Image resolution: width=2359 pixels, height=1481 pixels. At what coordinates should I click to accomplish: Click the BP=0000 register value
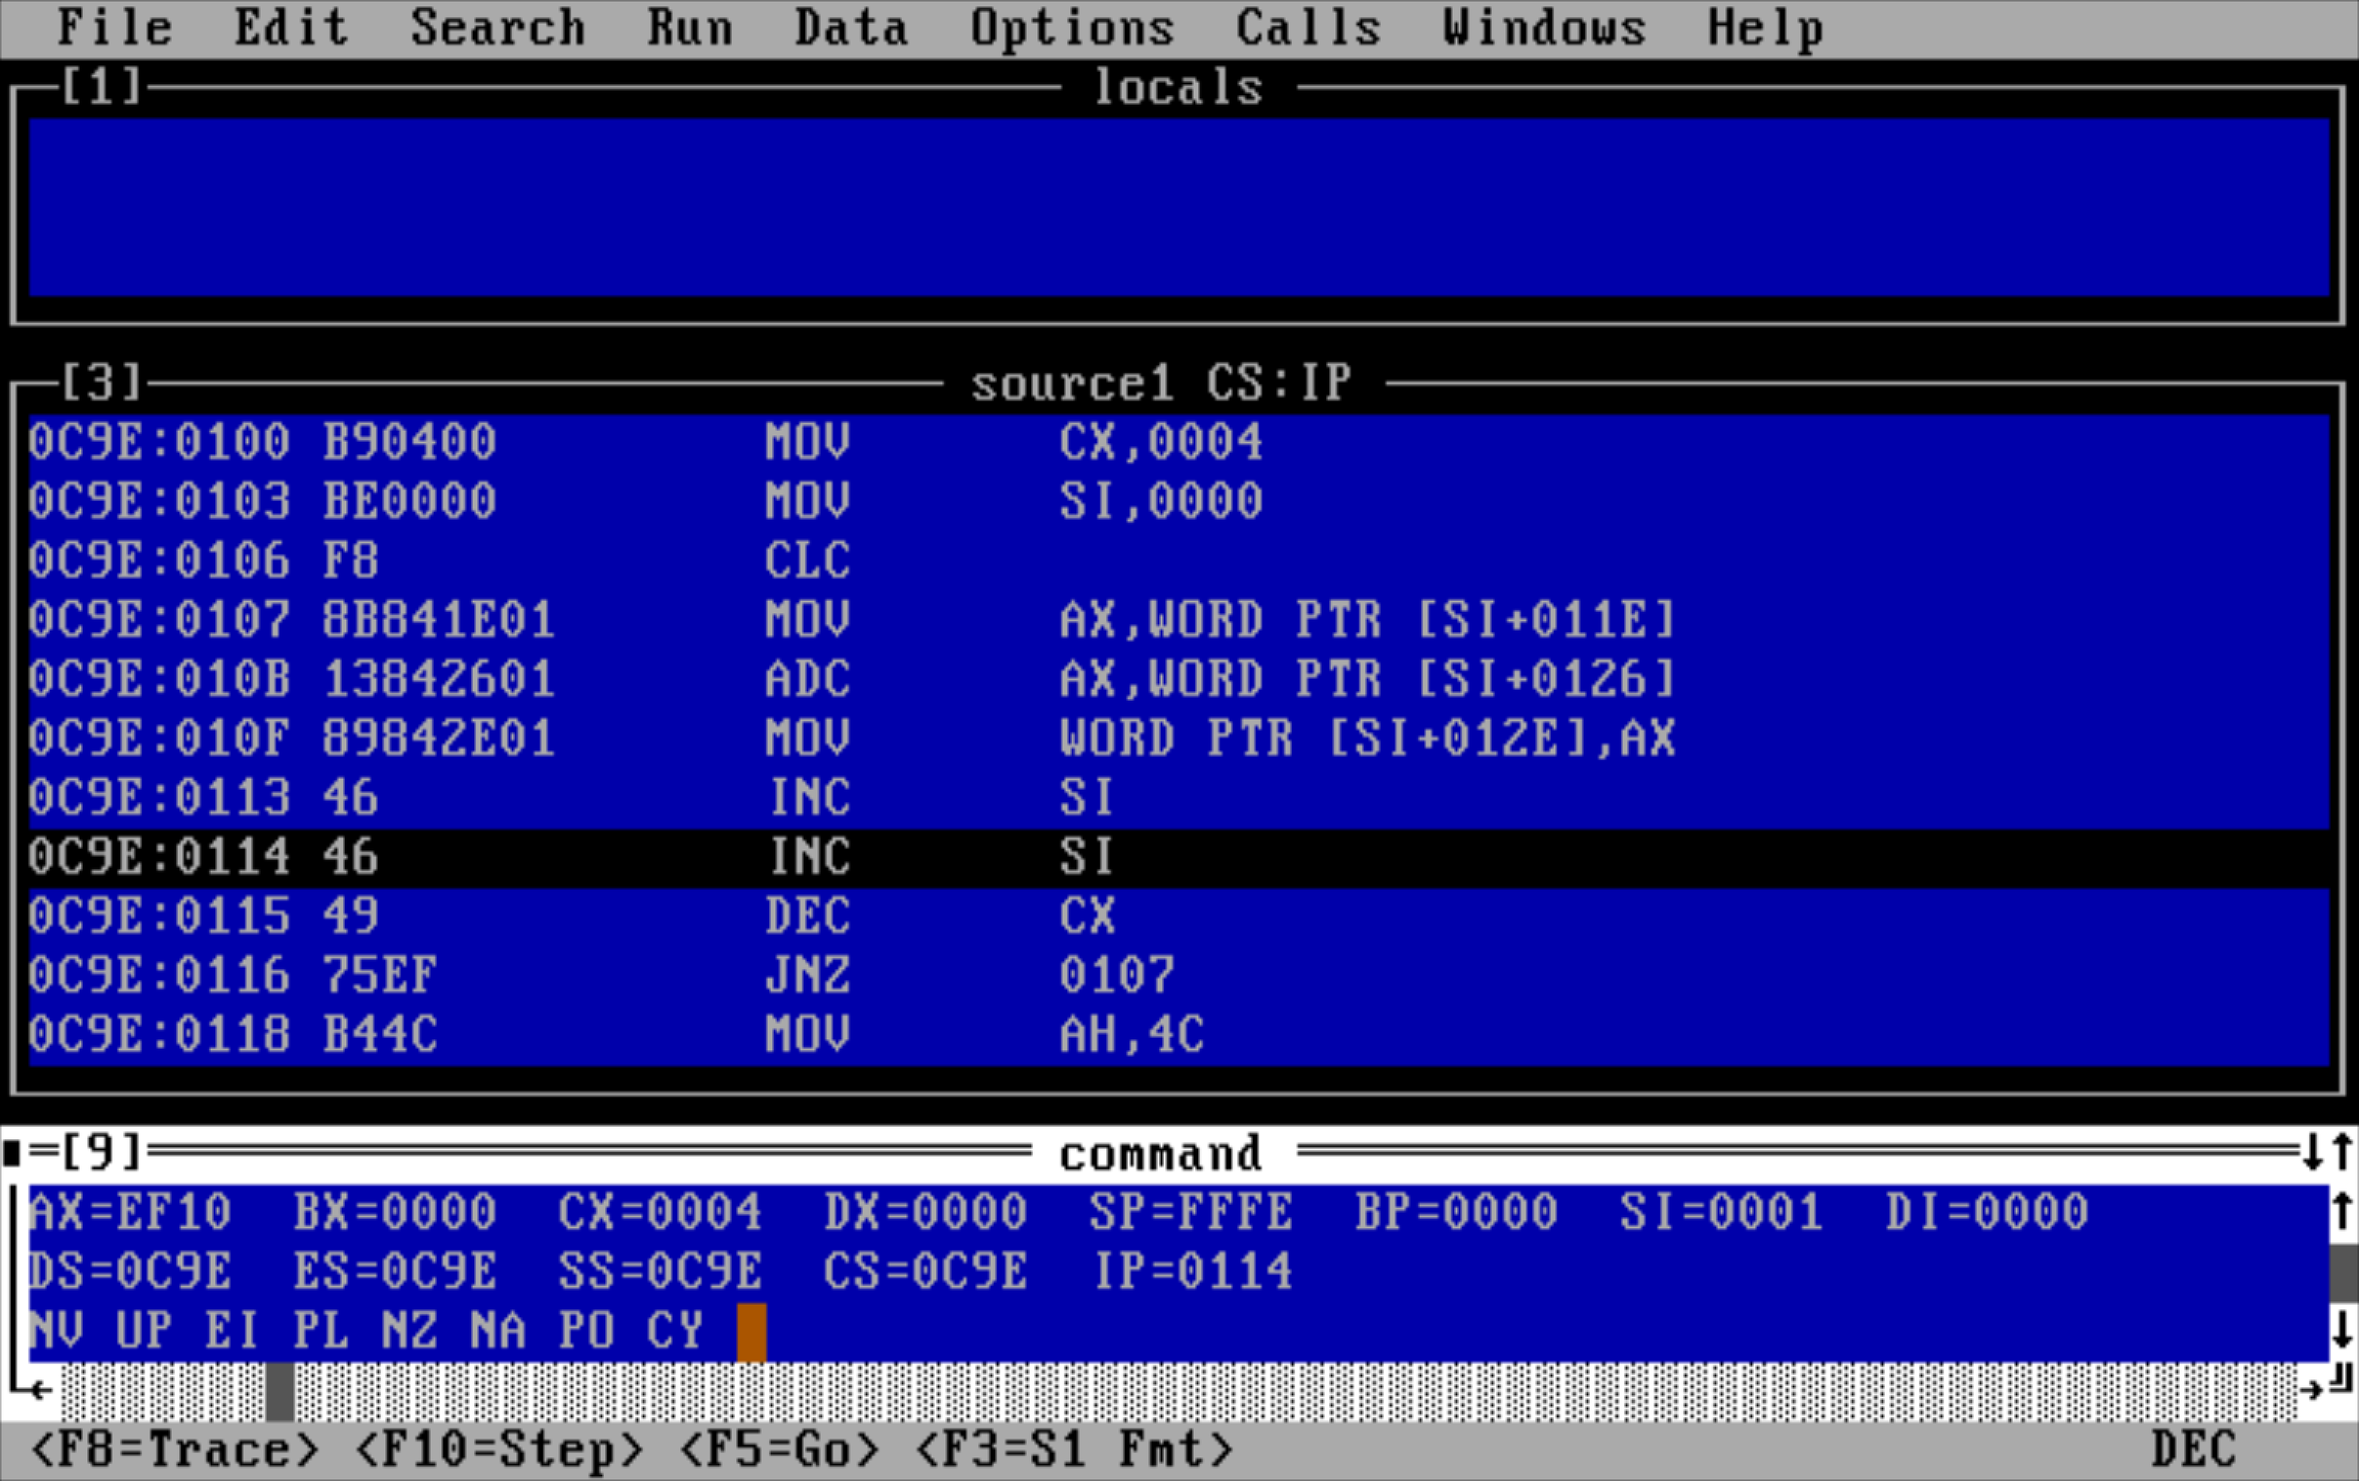pyautogui.click(x=1456, y=1213)
